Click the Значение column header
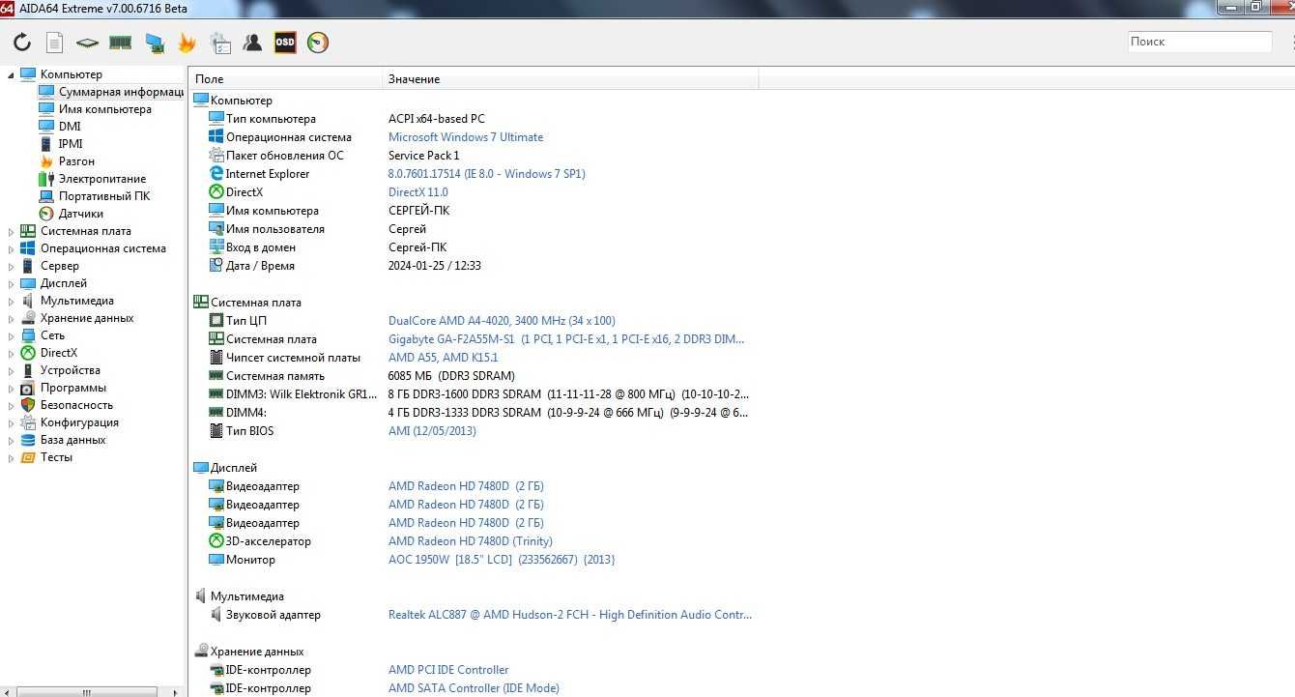 click(x=570, y=79)
